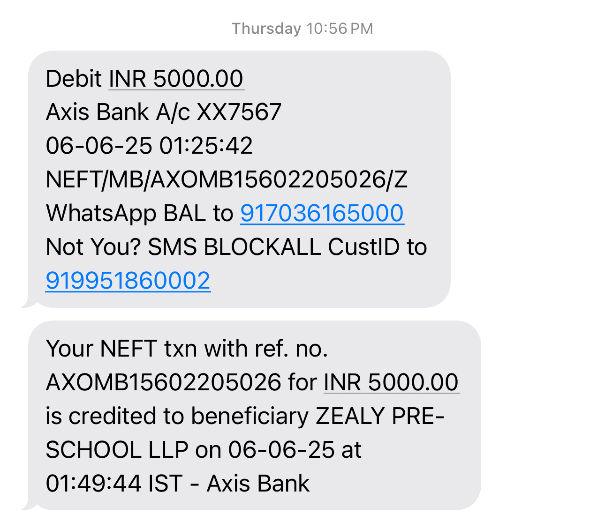This screenshot has width=605, height=529.
Task: Tap underlined INR 5000.00 in NEFT credit message
Action: pyautogui.click(x=391, y=382)
